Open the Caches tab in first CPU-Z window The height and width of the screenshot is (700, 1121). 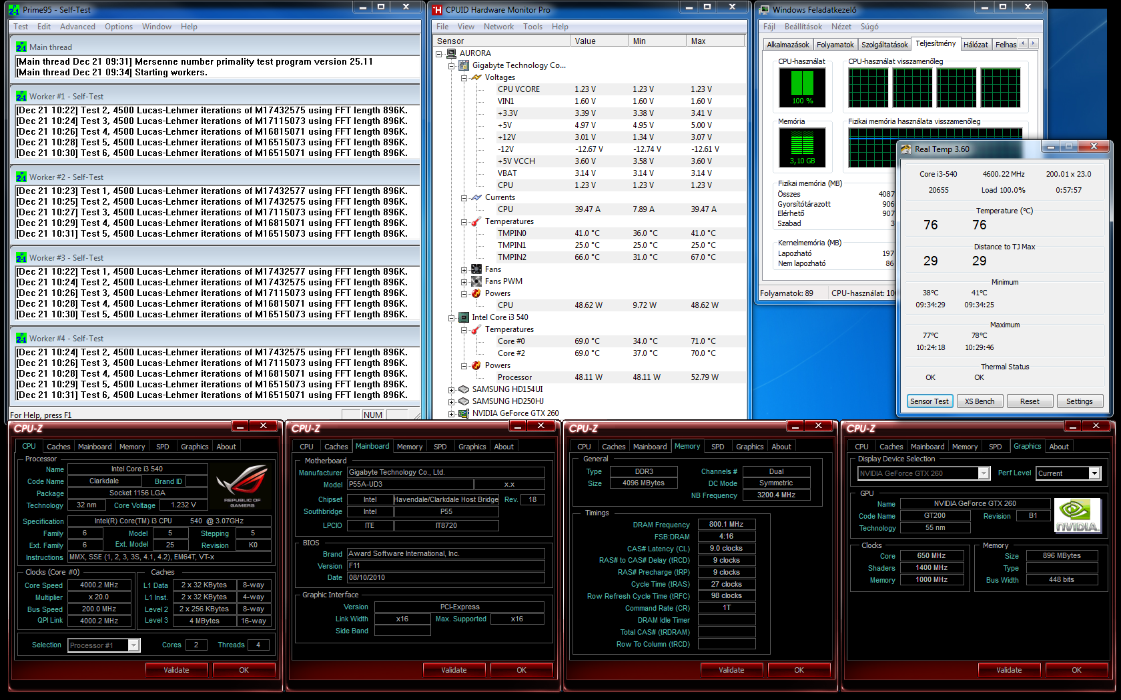59,447
